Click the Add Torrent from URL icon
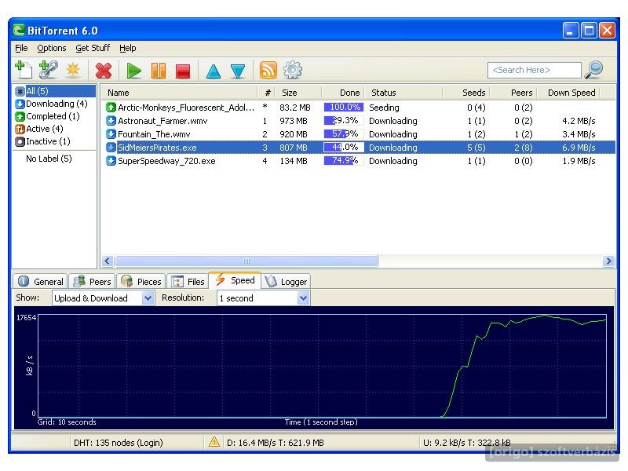 (x=49, y=70)
